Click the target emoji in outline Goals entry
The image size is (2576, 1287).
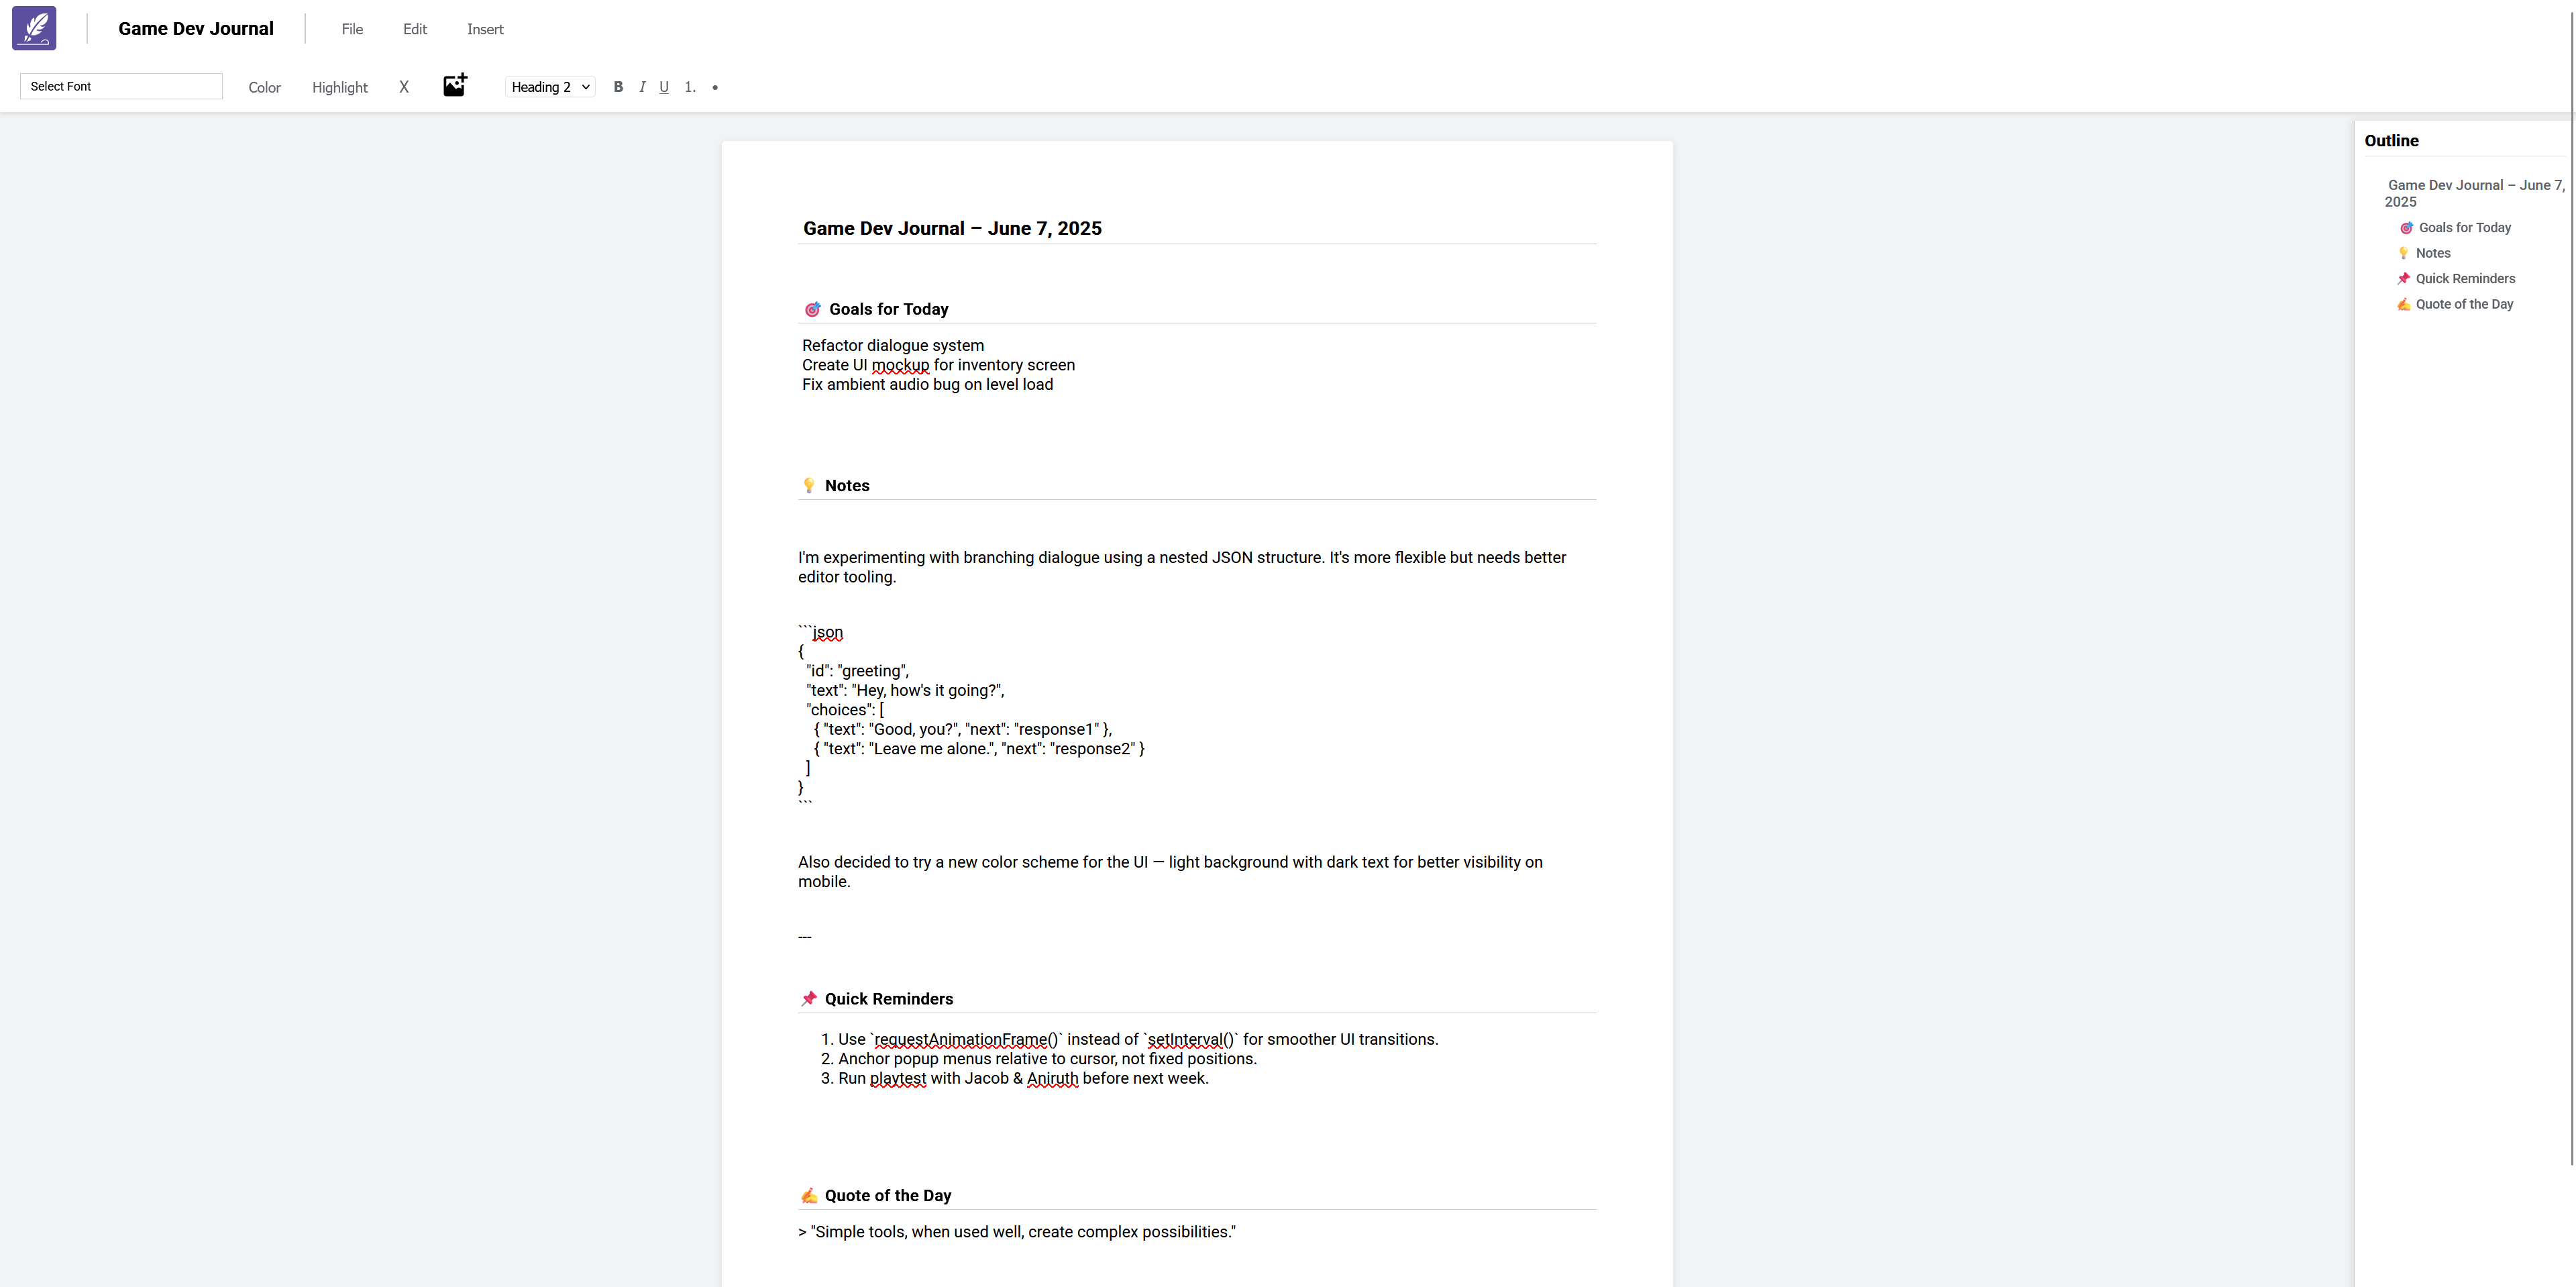2406,228
